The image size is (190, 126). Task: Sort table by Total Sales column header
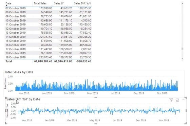pyautogui.click(x=40, y=3)
